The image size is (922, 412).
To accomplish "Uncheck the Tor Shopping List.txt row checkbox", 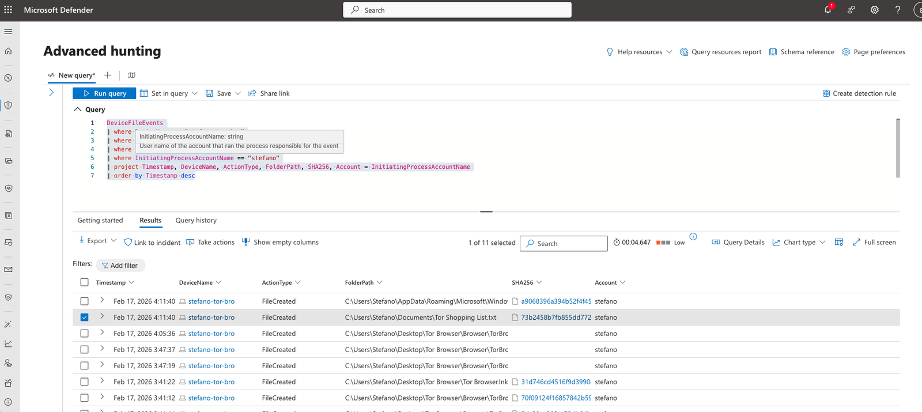I will coord(85,317).
